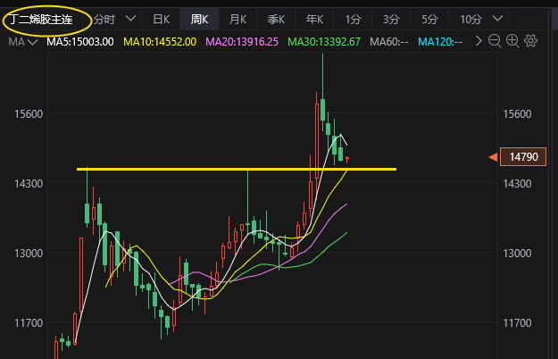558x359 pixels.
Task: Click the current price tag 14790
Action: tap(523, 157)
